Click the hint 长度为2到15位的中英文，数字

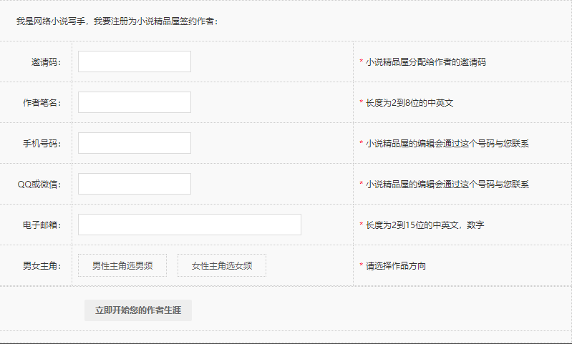point(425,225)
